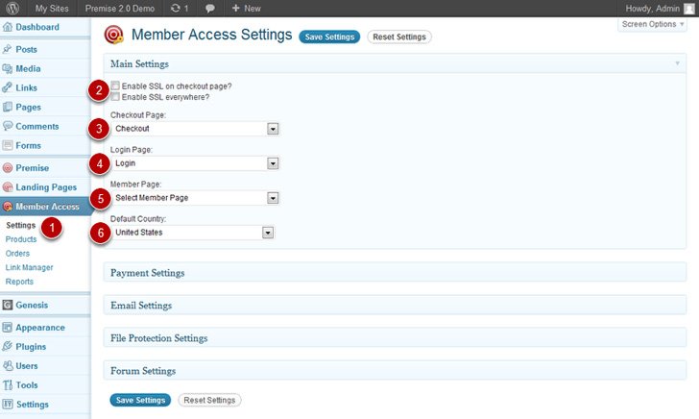The image size is (699, 419).
Task: Enable SSL on checkout page checkbox
Action: (115, 86)
